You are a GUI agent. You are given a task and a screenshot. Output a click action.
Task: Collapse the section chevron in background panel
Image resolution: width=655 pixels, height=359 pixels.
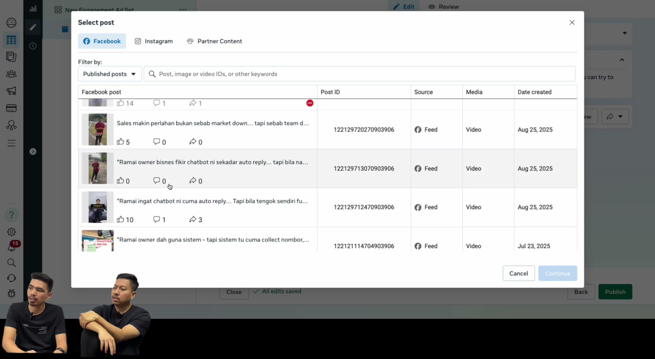622,60
